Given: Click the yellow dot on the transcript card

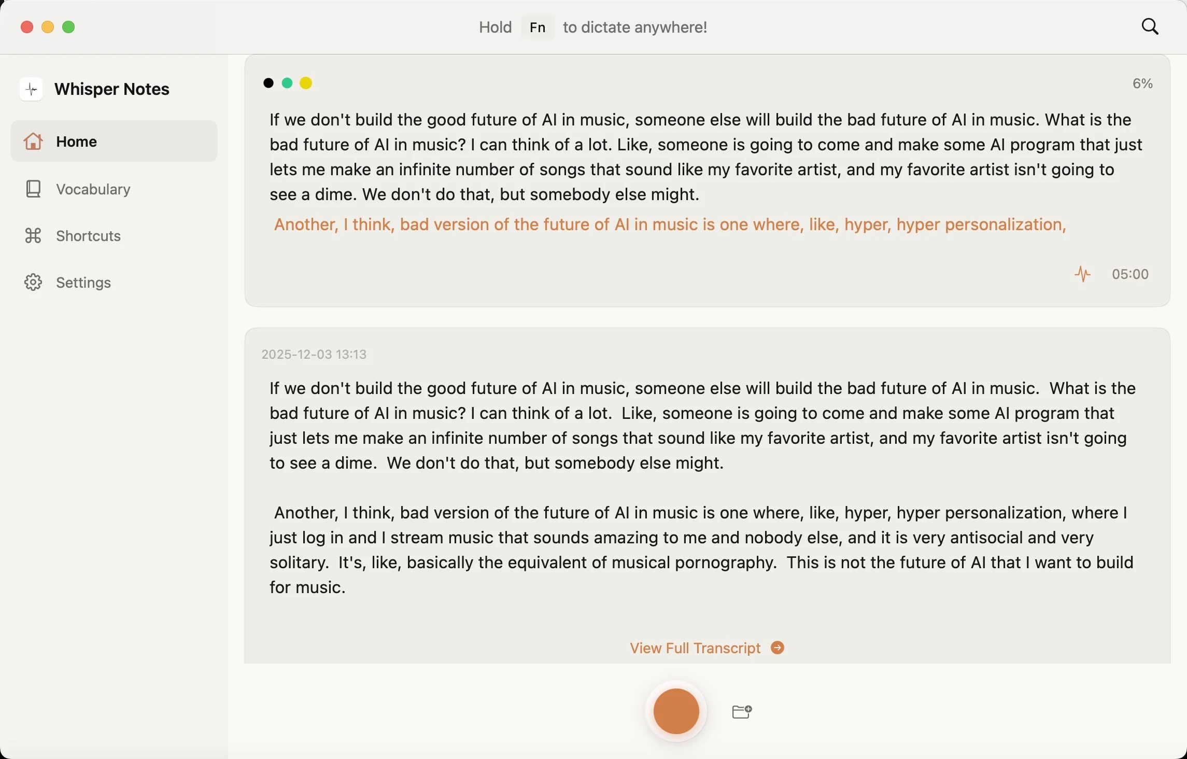Looking at the screenshot, I should (306, 83).
